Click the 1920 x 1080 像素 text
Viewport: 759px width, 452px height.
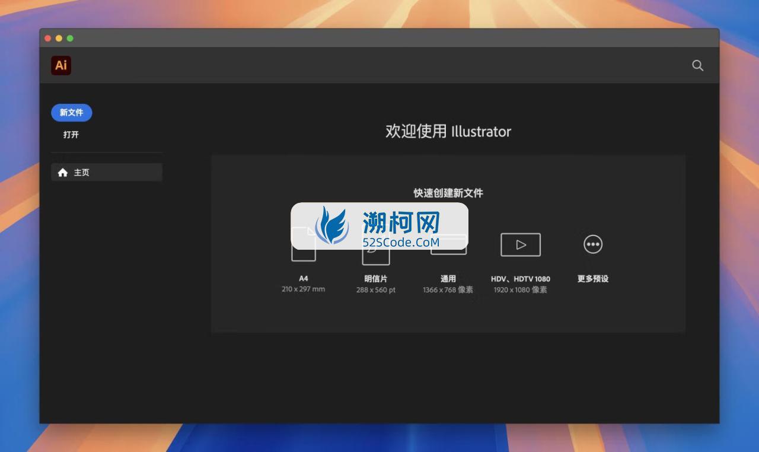click(521, 290)
